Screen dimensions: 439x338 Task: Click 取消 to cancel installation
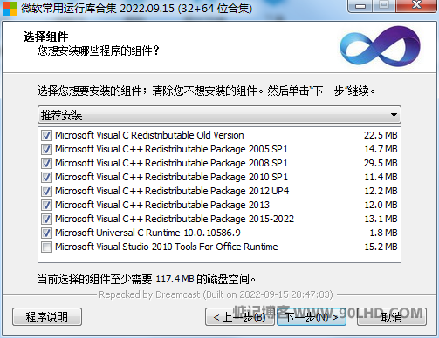(x=392, y=317)
